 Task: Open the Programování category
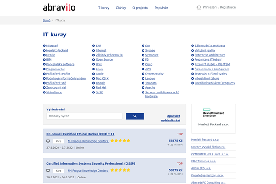[x=56, y=69]
